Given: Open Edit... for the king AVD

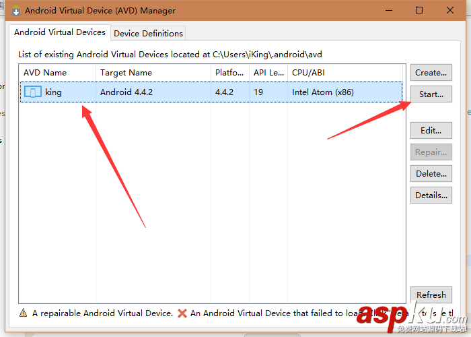Looking at the screenshot, I should pyautogui.click(x=431, y=131).
